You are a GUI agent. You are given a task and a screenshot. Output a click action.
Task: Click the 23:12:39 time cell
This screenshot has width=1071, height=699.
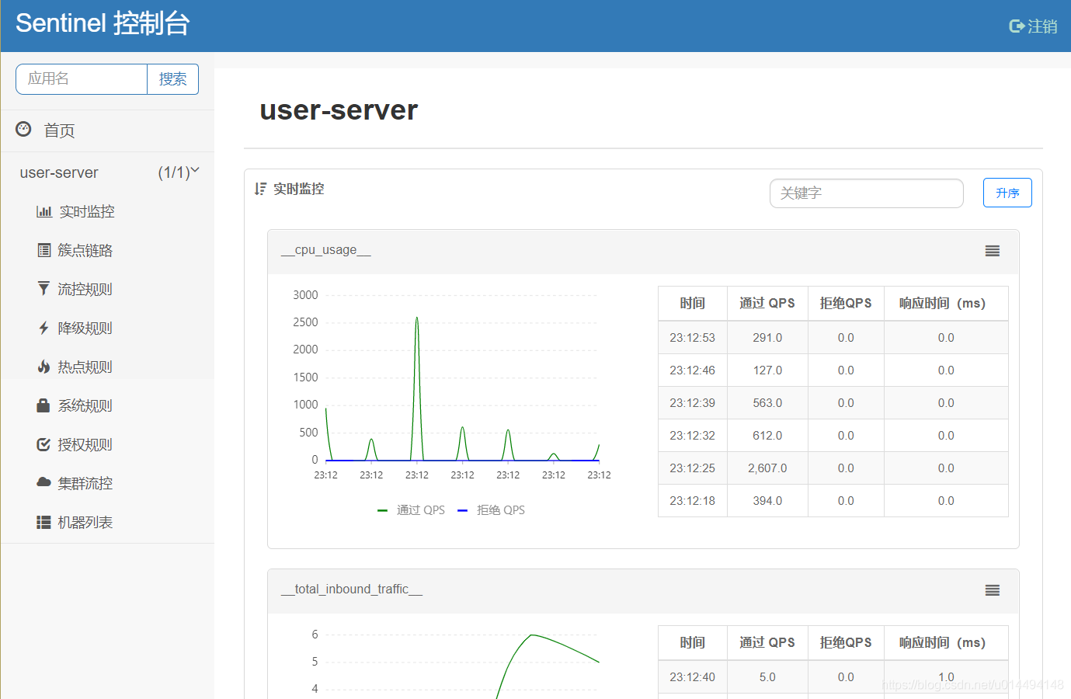(692, 403)
